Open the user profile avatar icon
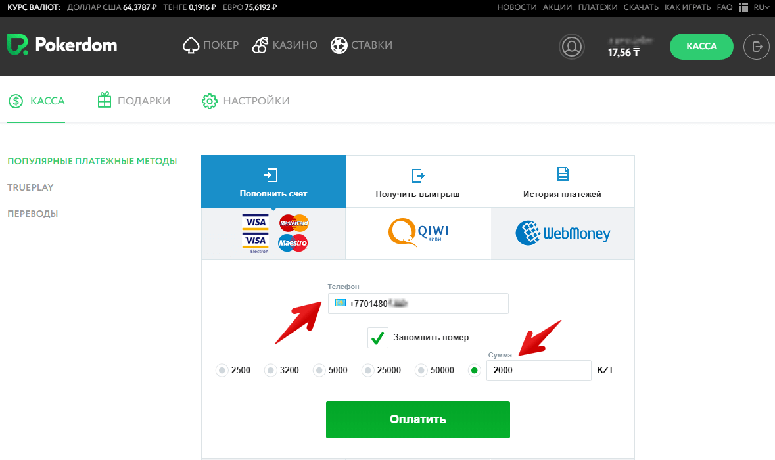 (x=572, y=47)
